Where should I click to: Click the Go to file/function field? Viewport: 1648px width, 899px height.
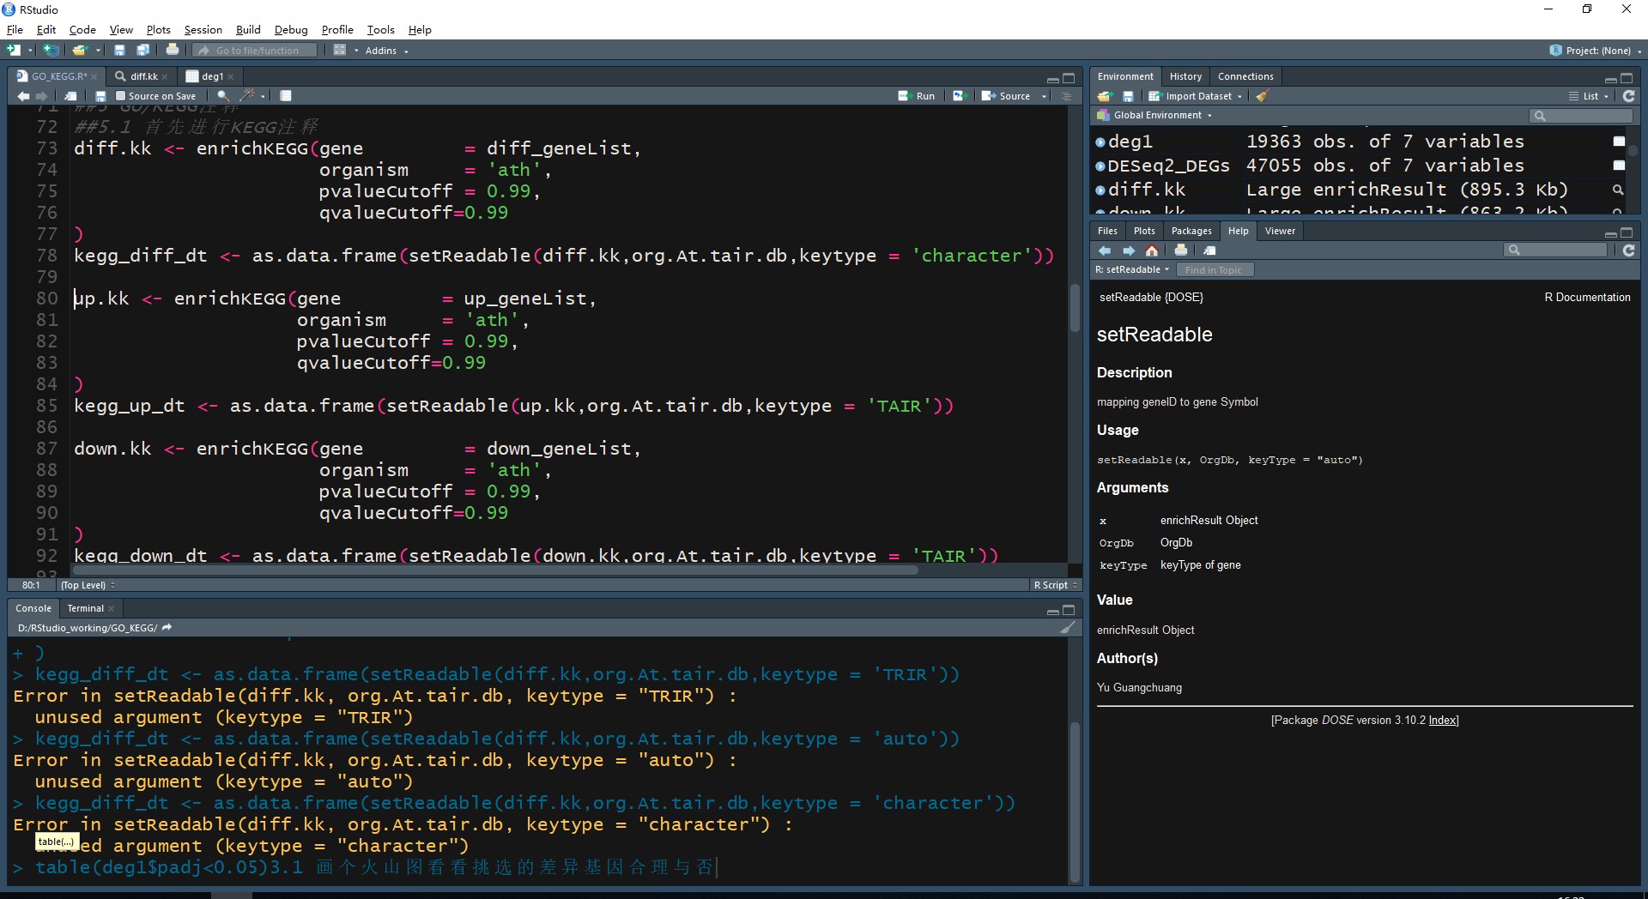pyautogui.click(x=256, y=51)
